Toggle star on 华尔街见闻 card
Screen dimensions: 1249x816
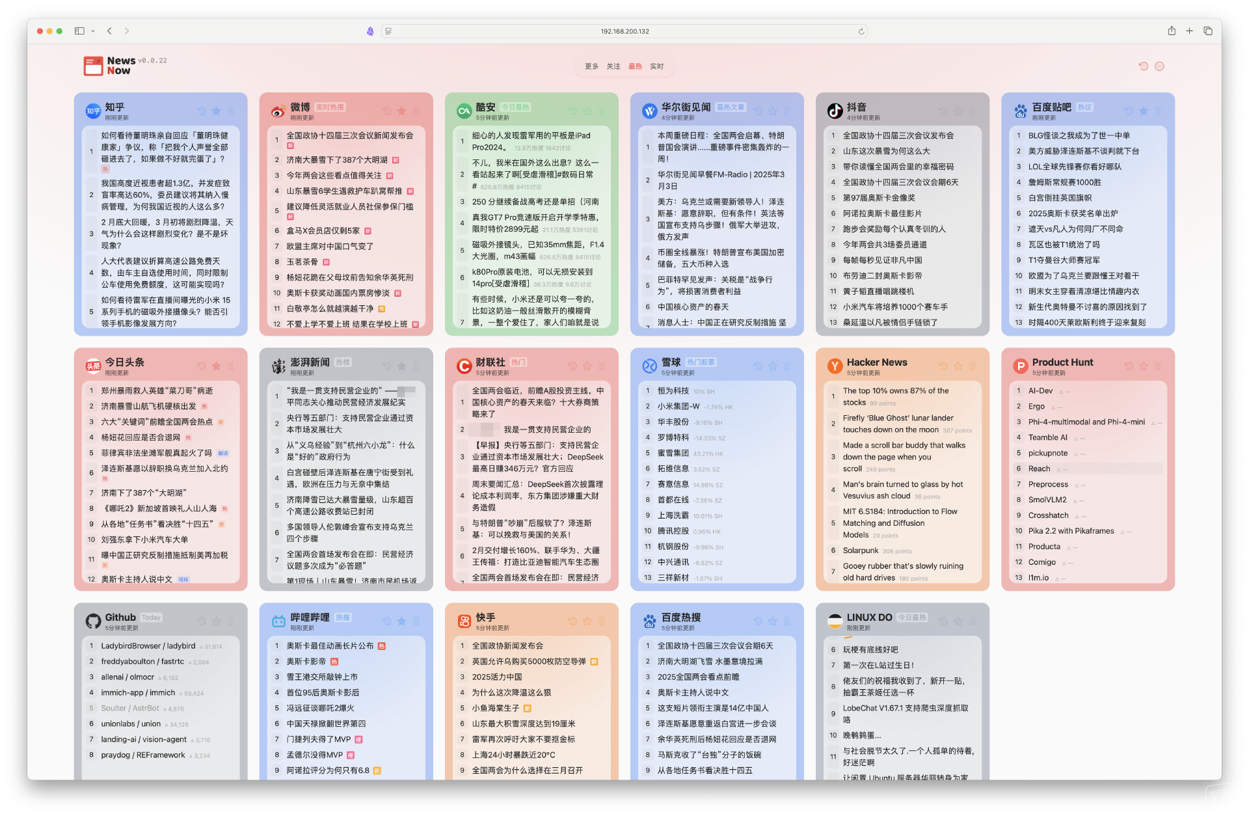(x=773, y=111)
